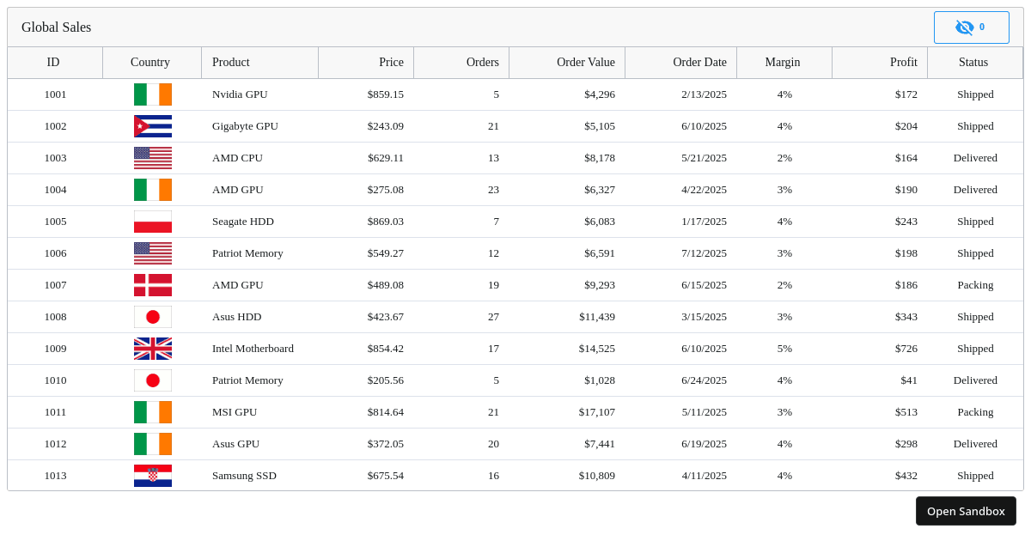The image size is (1031, 541).
Task: Click the USA flag on the AMD CPU row
Action: (x=152, y=158)
